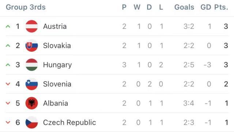Click the Hungary flag icon
The image size is (234, 132).
click(32, 65)
